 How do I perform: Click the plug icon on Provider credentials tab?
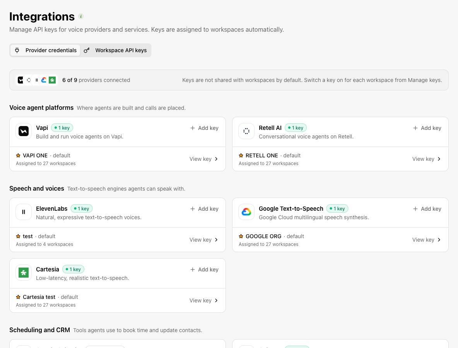point(17,50)
